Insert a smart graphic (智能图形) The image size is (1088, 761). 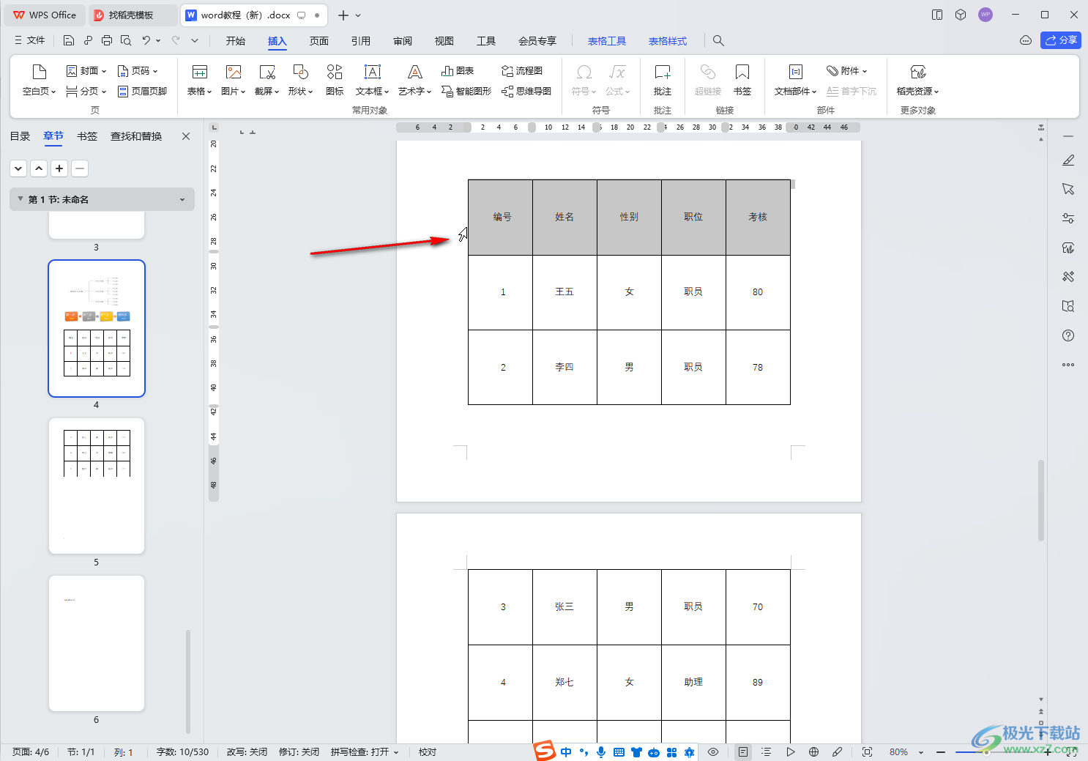(466, 92)
